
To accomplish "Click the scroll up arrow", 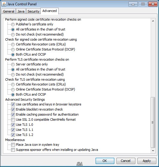I will click(x=153, y=21).
